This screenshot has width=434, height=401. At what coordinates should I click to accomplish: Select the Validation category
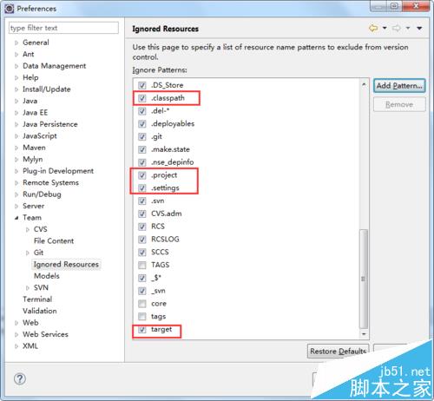(40, 311)
